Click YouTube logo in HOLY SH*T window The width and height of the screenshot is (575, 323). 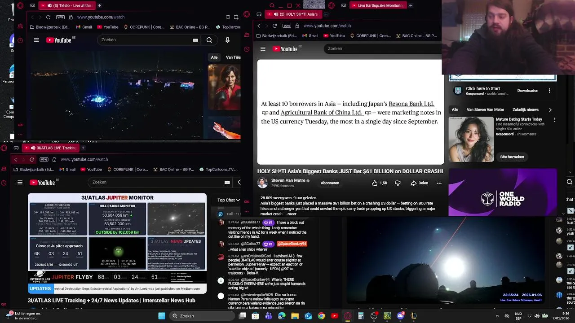click(x=286, y=49)
